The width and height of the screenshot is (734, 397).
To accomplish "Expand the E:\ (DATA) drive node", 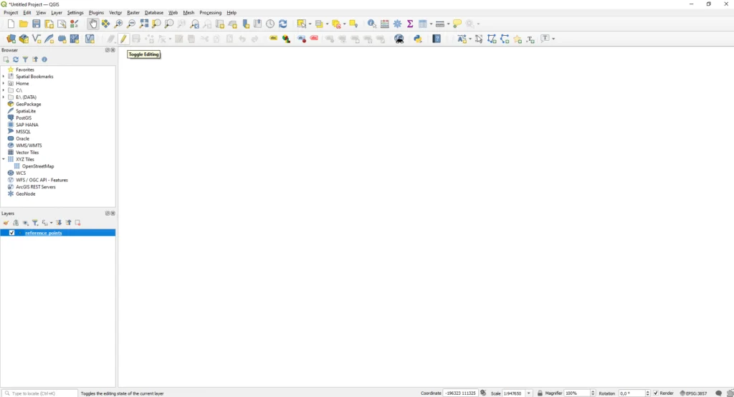I will pos(4,97).
